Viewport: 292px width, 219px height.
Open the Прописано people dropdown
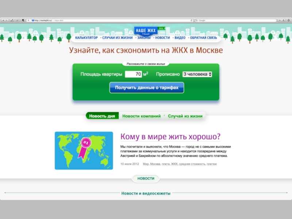pyautogui.click(x=197, y=74)
